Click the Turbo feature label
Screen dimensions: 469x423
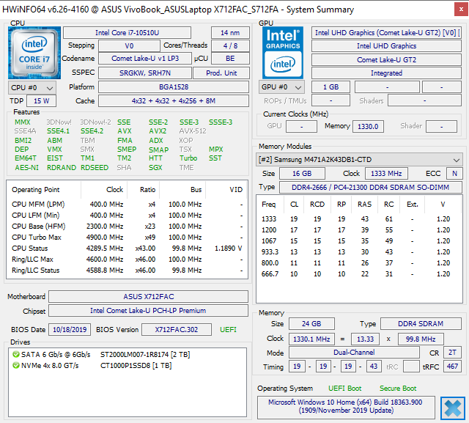coord(188,158)
